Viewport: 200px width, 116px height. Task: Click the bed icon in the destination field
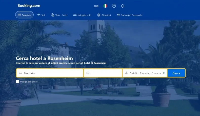[21, 73]
